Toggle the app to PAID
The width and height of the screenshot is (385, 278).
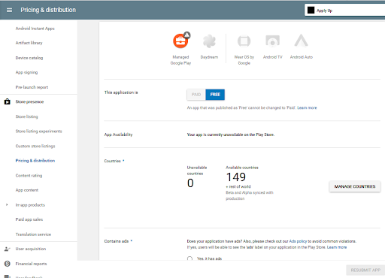click(x=196, y=95)
